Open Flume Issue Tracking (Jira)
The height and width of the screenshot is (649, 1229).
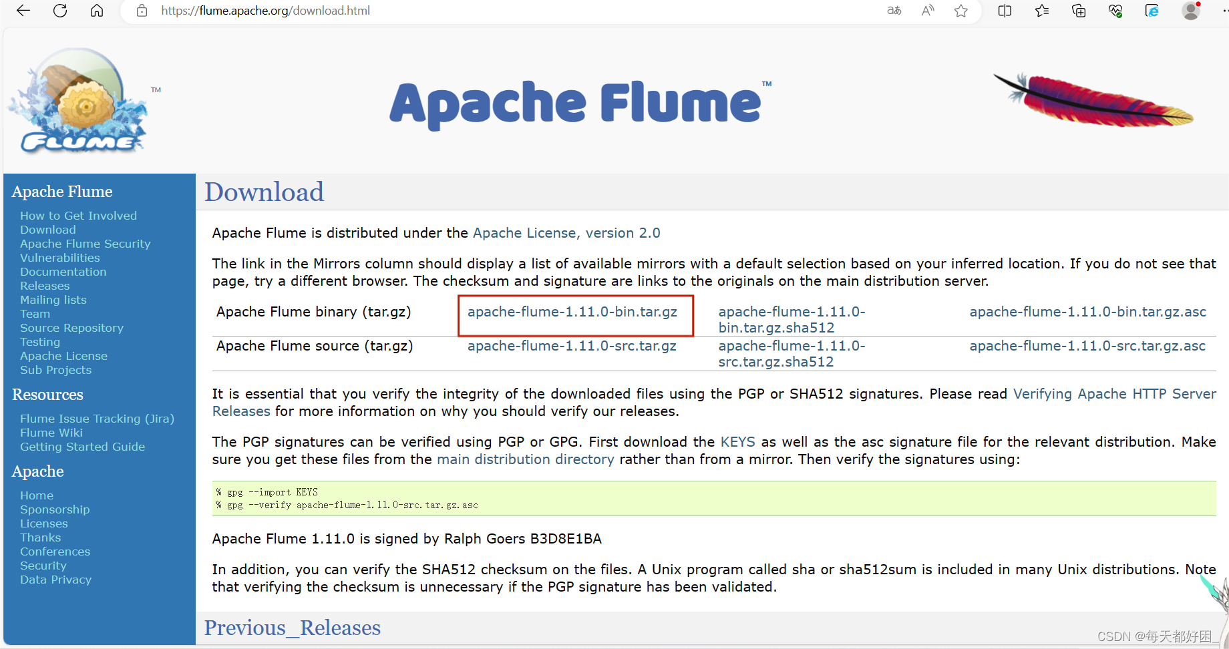pos(97,419)
